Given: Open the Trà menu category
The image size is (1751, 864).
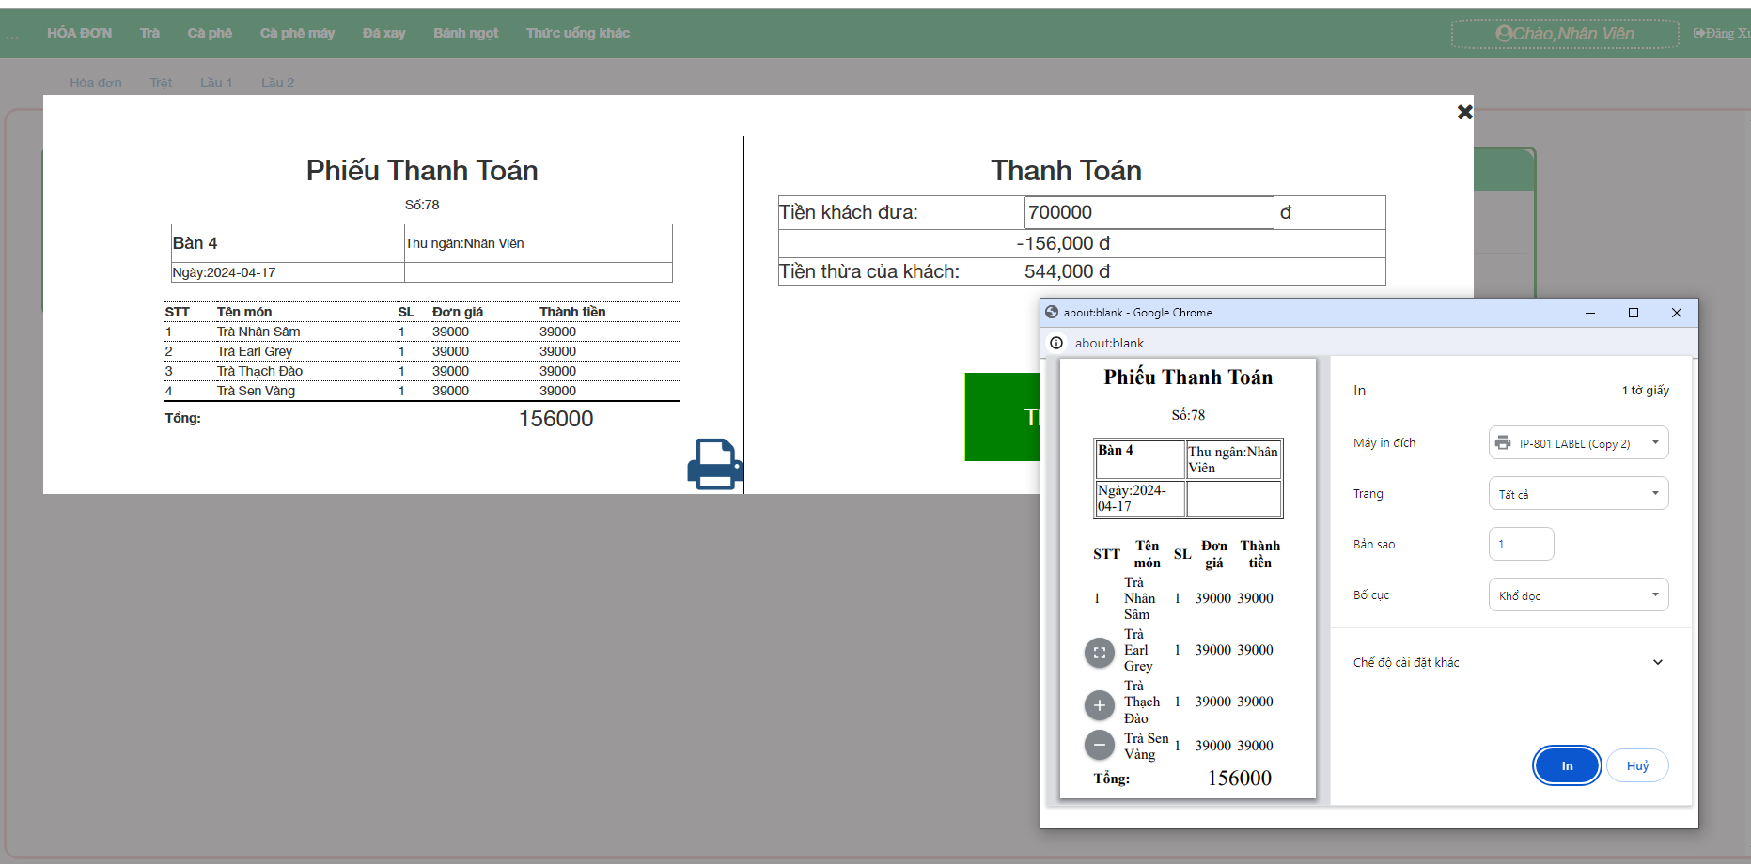Looking at the screenshot, I should pyautogui.click(x=150, y=33).
